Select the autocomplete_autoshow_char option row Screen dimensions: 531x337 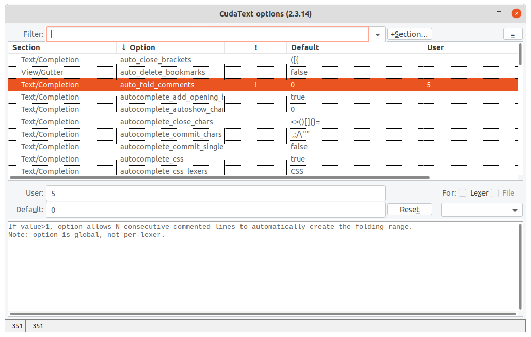coord(263,110)
